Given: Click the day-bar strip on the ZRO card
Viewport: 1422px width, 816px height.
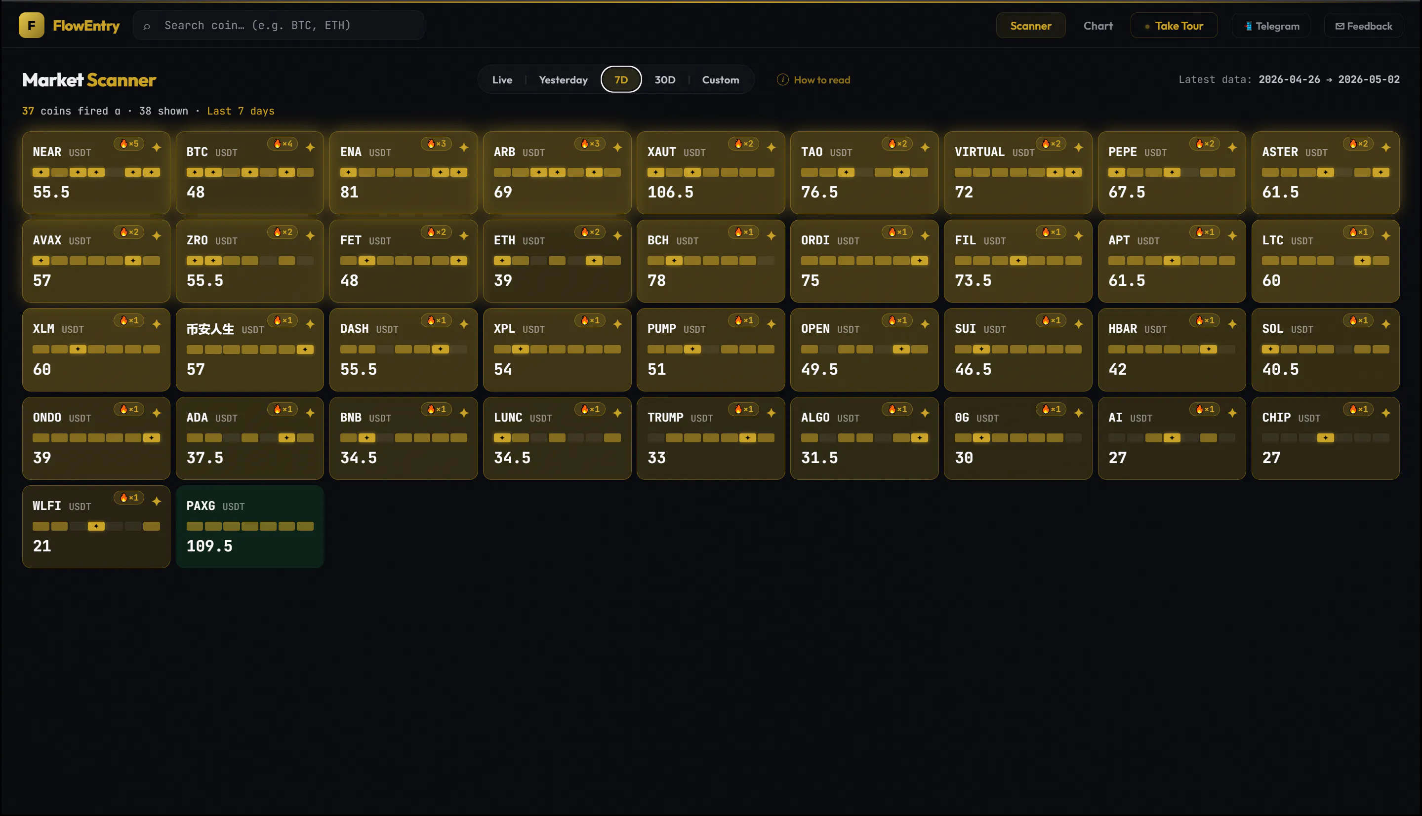Looking at the screenshot, I should click(x=249, y=261).
